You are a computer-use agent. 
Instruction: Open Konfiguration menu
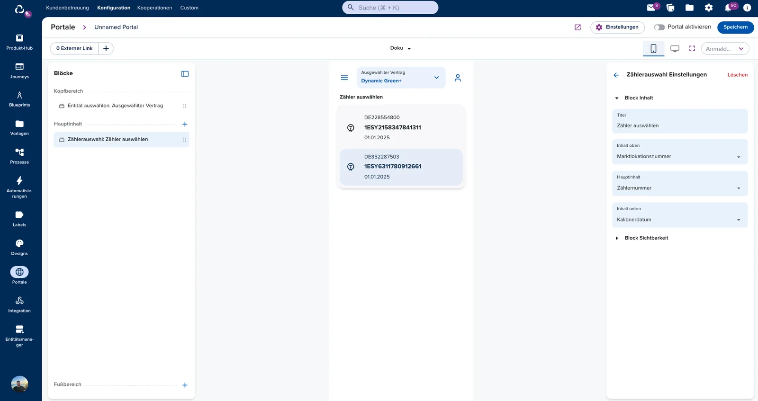114,8
